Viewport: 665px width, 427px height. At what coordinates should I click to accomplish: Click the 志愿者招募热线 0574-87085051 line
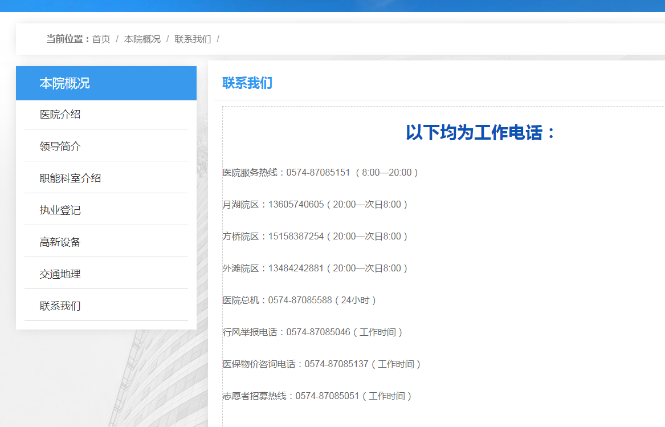pos(317,396)
